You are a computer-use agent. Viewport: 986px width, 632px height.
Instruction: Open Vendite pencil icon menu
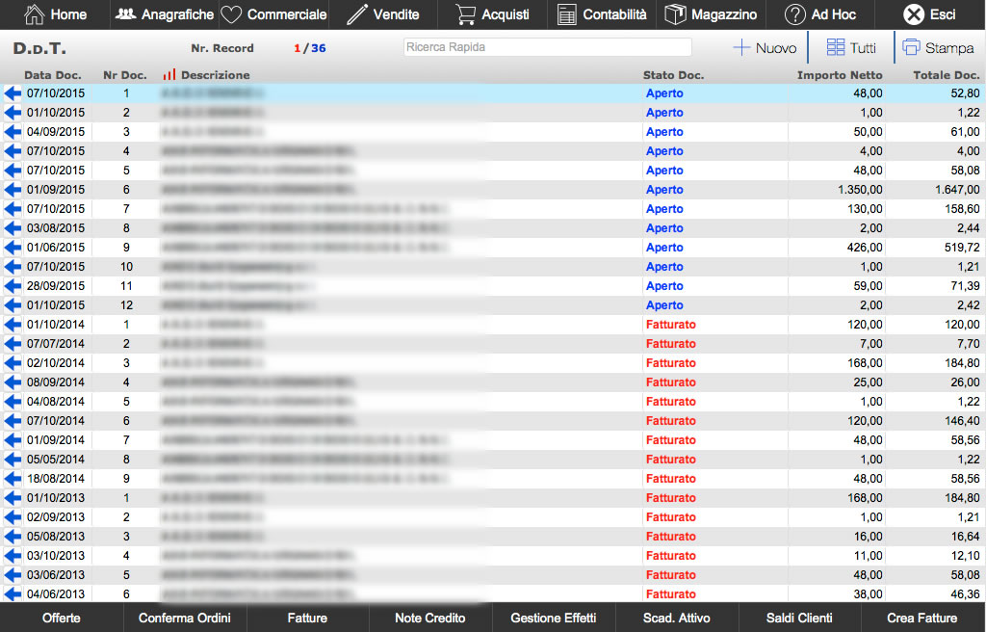[357, 14]
